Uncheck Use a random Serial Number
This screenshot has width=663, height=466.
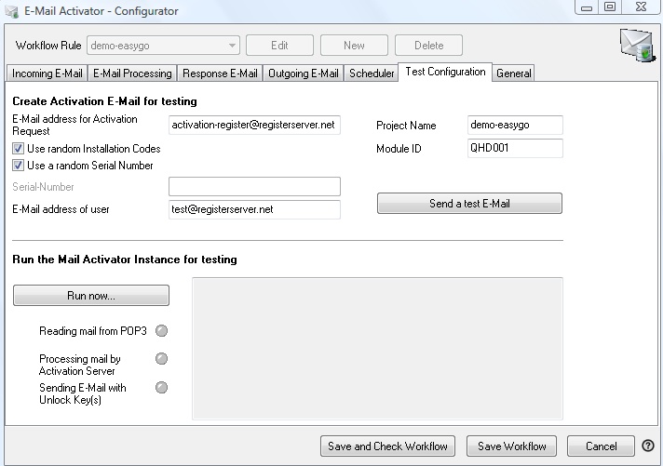(x=18, y=166)
